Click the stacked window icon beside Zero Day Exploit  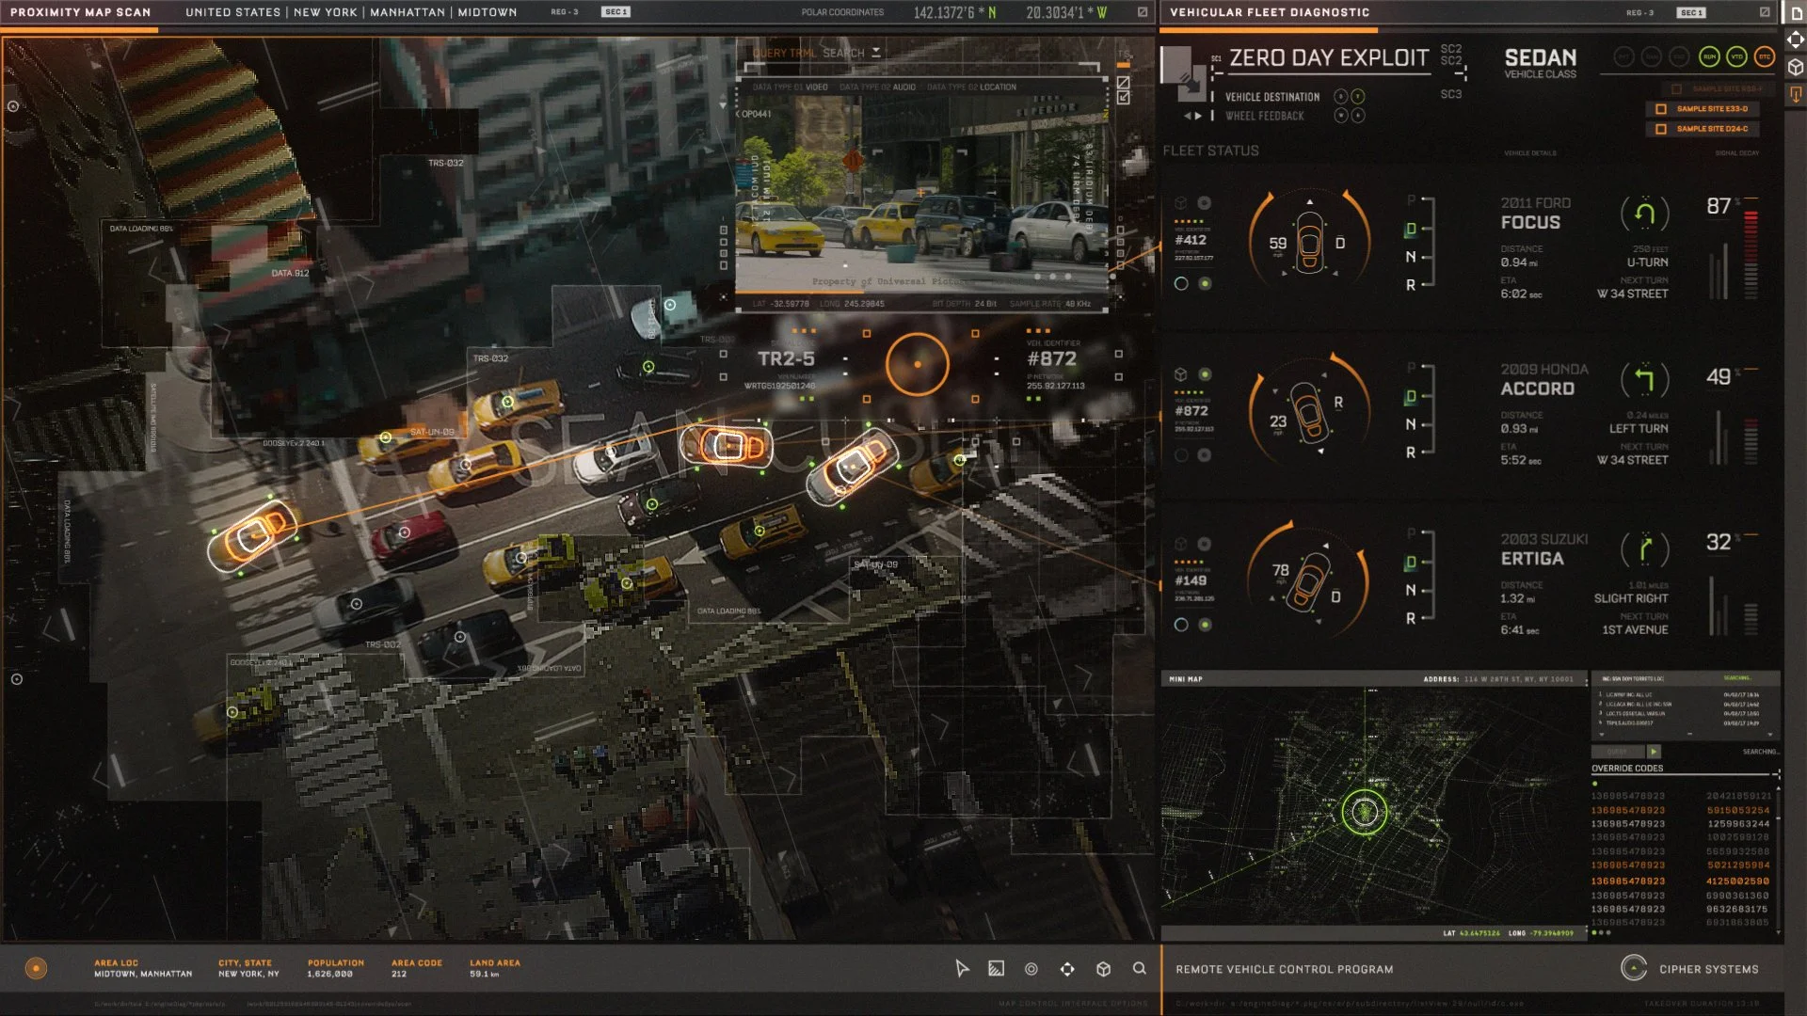click(1182, 71)
